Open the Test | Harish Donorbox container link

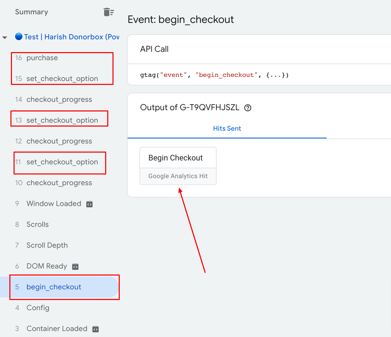click(72, 37)
